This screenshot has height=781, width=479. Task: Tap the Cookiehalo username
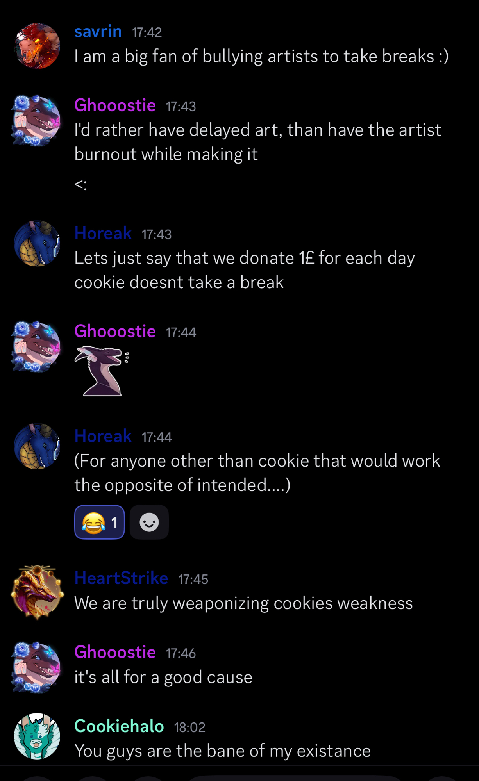(x=119, y=726)
